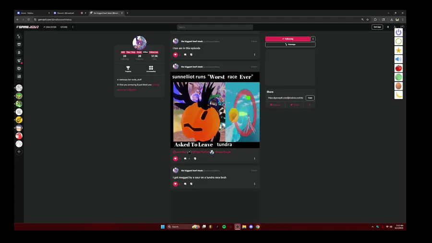Focus the Game Jolt search field
Image resolution: width=432 pixels, height=243 pixels.
point(215,27)
